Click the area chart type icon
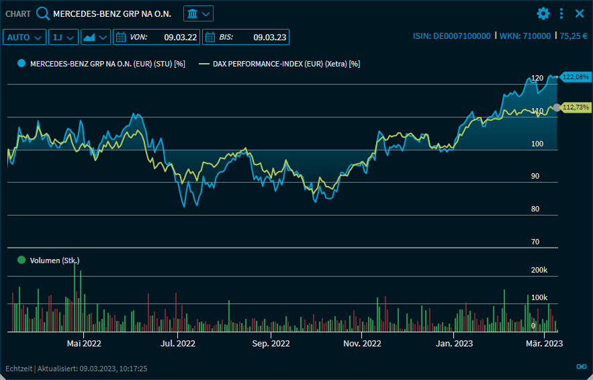This screenshot has width=593, height=380. [x=89, y=37]
